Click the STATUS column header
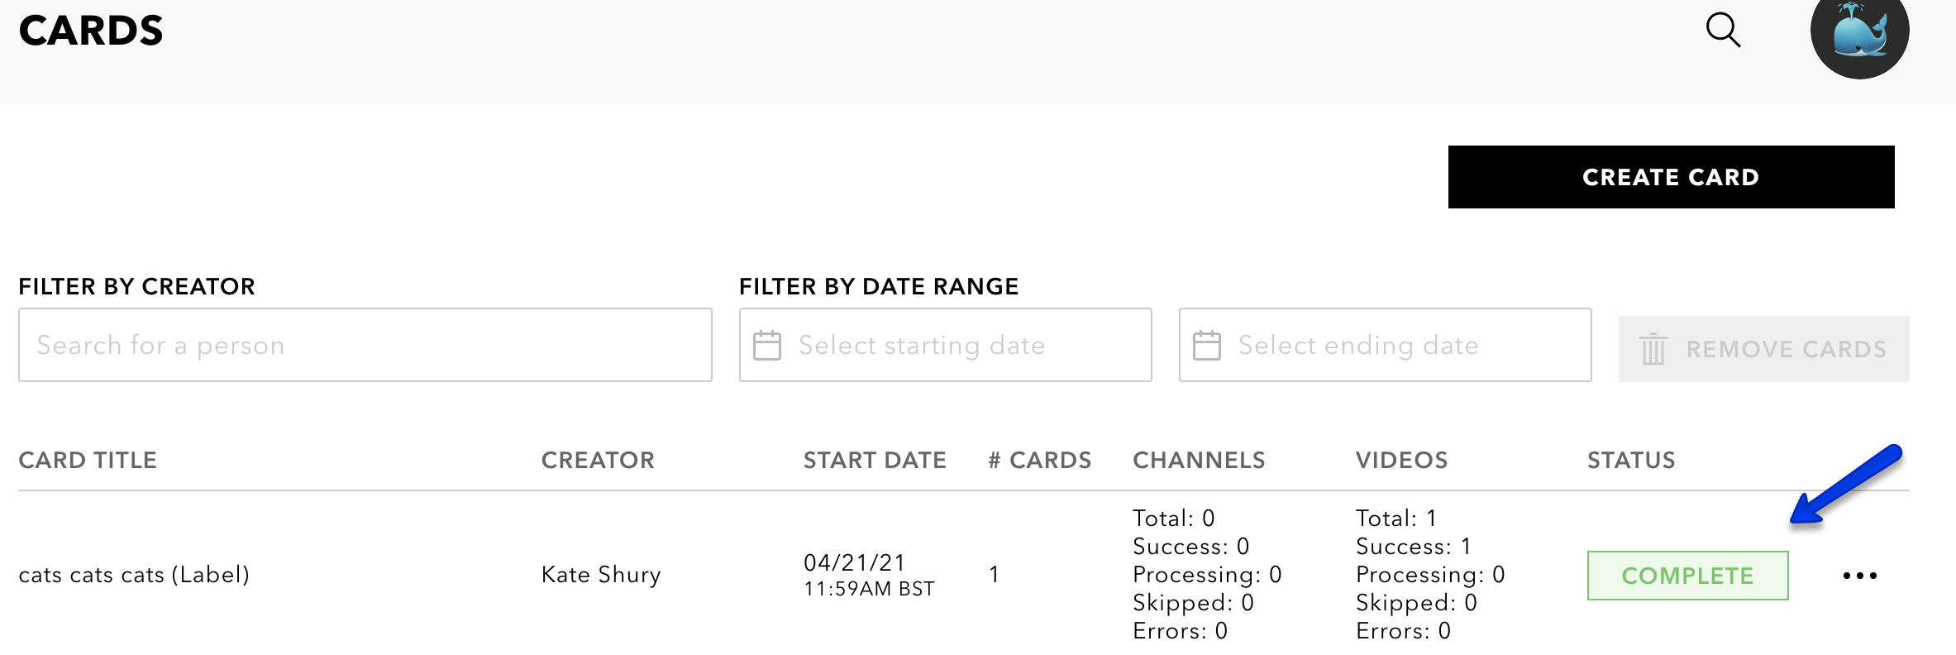Image resolution: width=1956 pixels, height=655 pixels. (x=1631, y=461)
